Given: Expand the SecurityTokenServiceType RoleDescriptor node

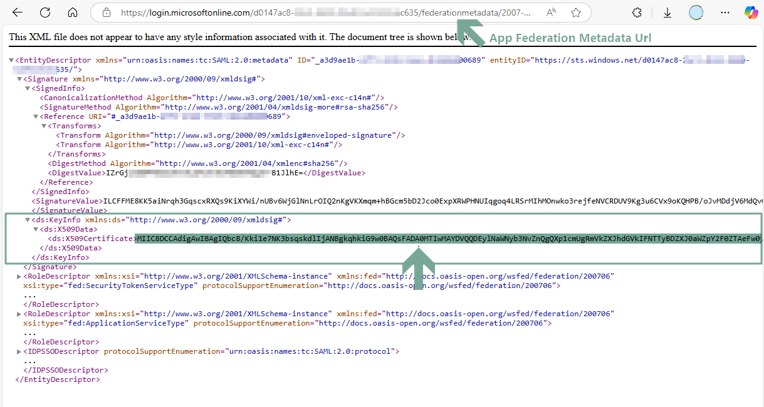Looking at the screenshot, I should tap(19, 276).
